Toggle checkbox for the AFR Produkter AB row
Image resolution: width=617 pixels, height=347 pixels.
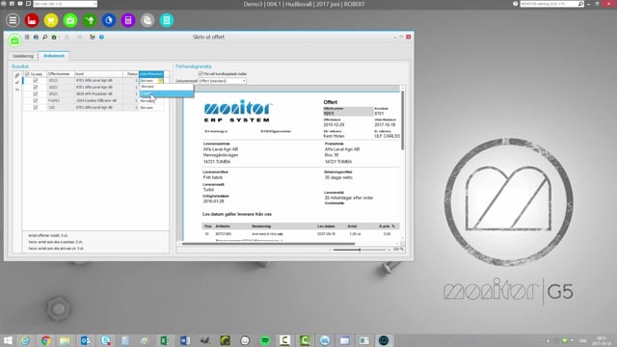pyautogui.click(x=36, y=94)
